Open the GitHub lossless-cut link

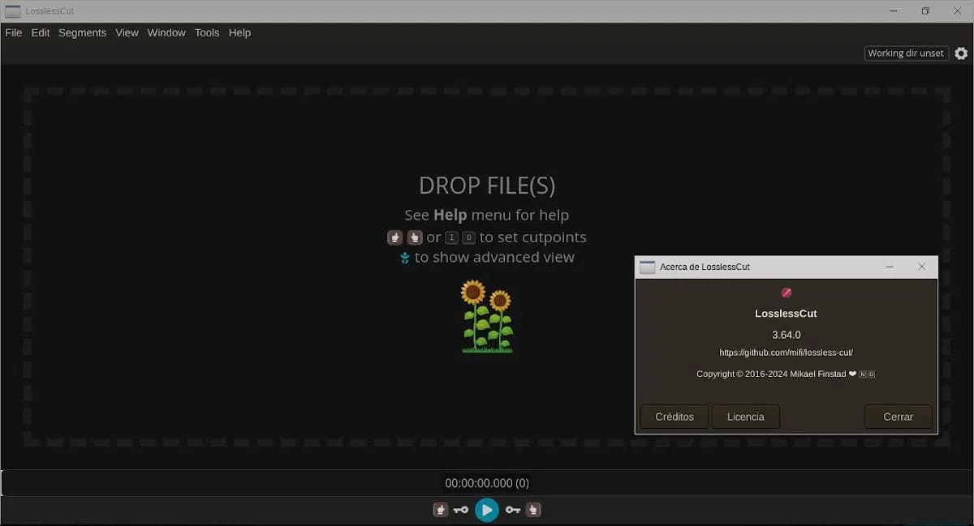pos(786,353)
